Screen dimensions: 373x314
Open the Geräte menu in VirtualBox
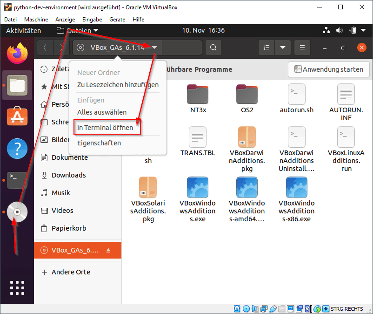click(117, 20)
